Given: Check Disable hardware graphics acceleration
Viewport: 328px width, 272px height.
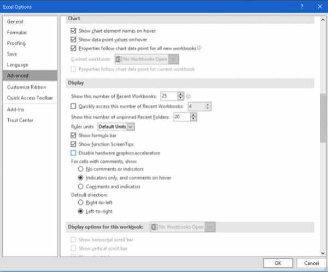Looking at the screenshot, I should point(73,153).
